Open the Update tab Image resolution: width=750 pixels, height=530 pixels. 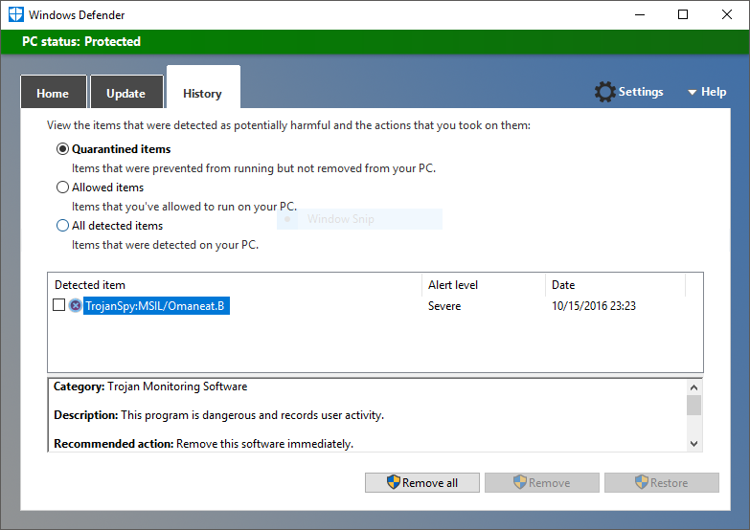[125, 93]
